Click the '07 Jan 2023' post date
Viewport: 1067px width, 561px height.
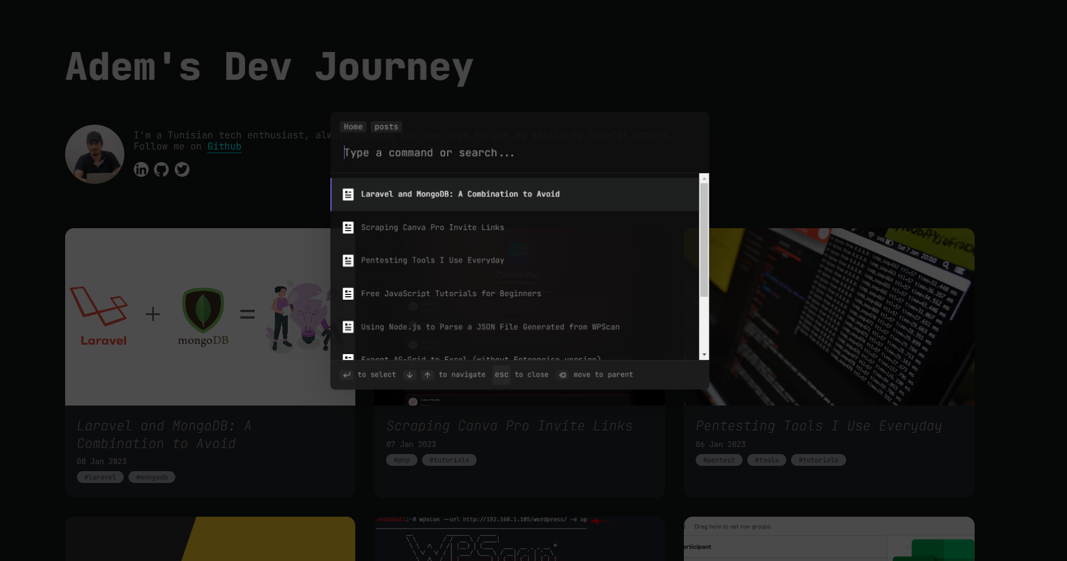point(411,445)
